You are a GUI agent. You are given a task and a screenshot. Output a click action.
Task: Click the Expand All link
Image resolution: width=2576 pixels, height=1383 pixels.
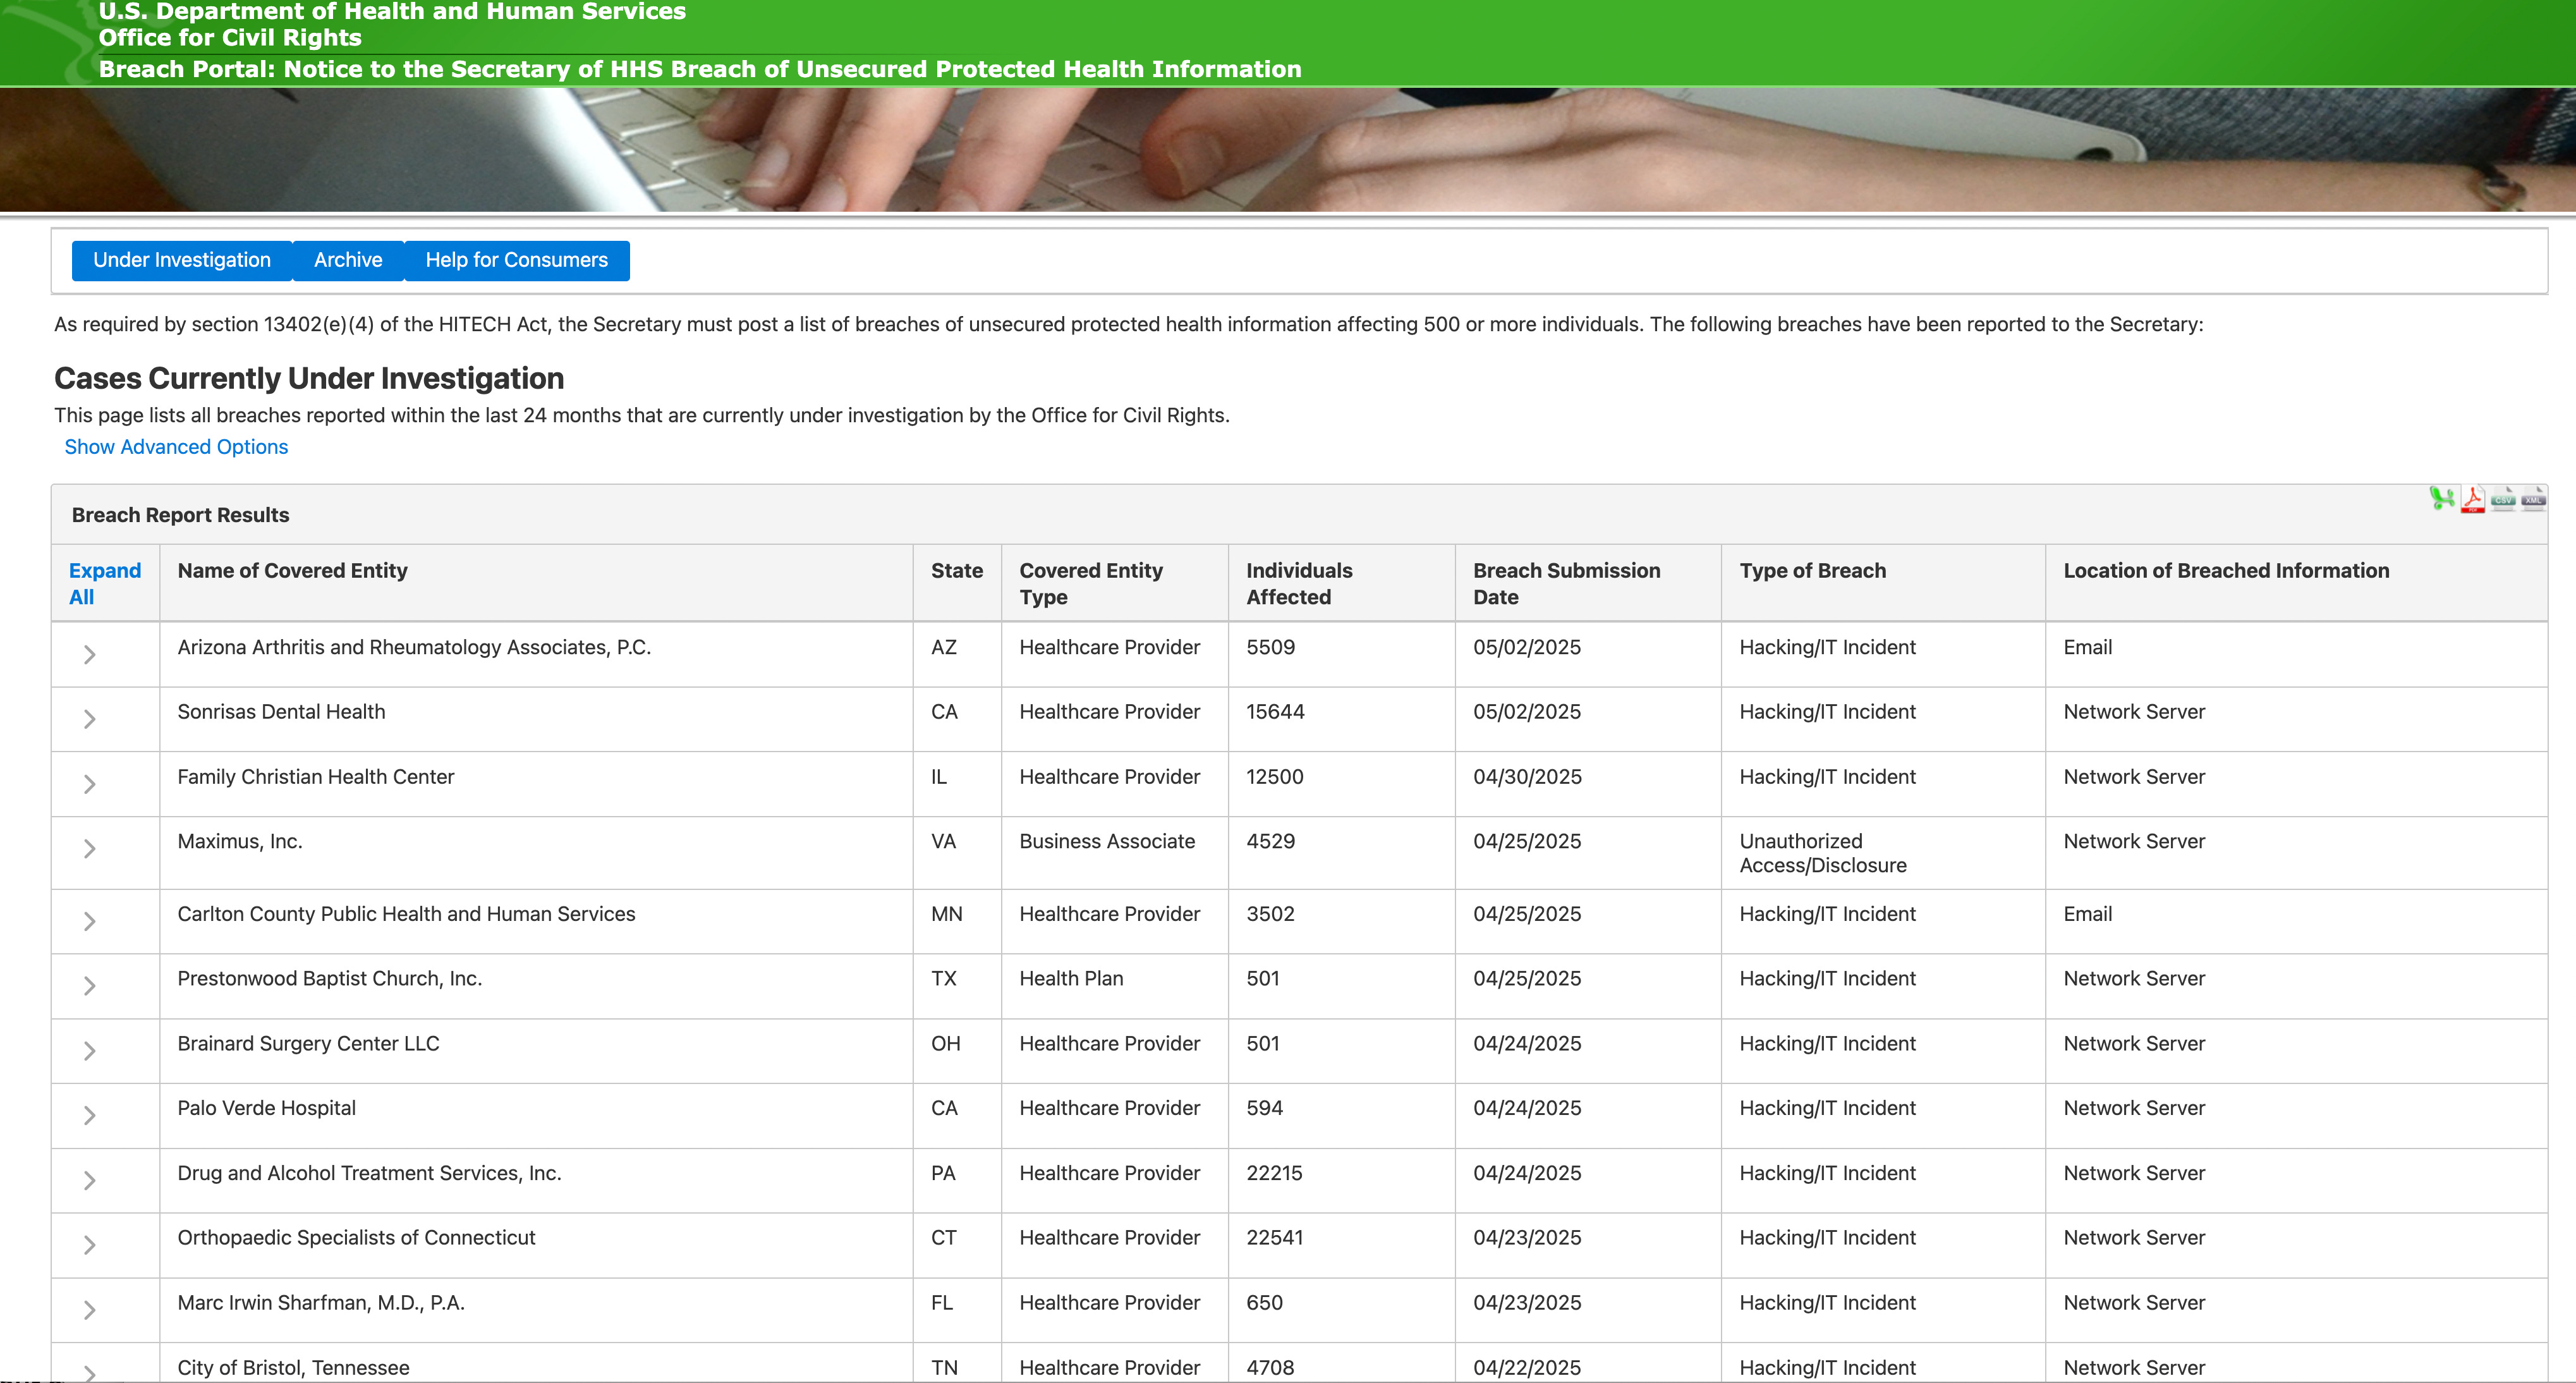click(104, 583)
